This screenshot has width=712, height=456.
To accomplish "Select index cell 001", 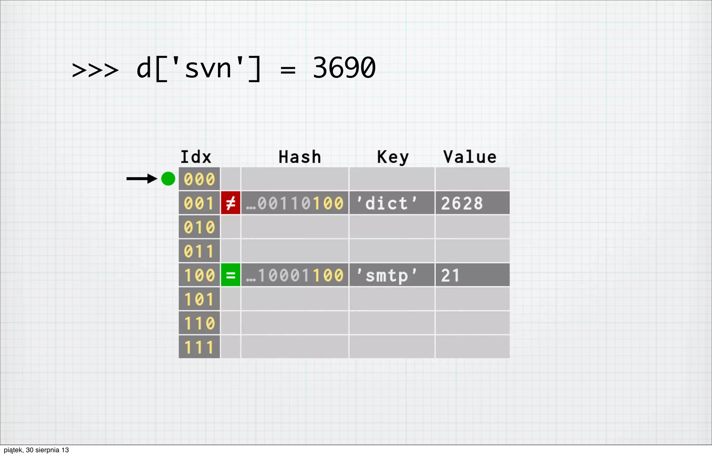I will click(x=199, y=203).
